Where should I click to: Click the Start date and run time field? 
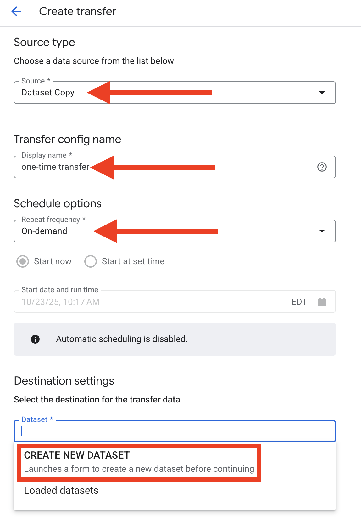click(x=151, y=302)
